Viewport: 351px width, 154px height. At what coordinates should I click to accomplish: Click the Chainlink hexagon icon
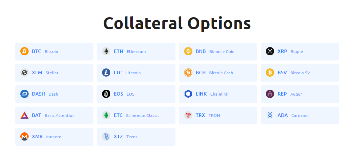click(188, 94)
